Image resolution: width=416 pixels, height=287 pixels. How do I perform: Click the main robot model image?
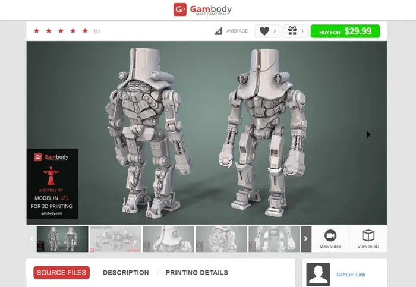point(206,133)
